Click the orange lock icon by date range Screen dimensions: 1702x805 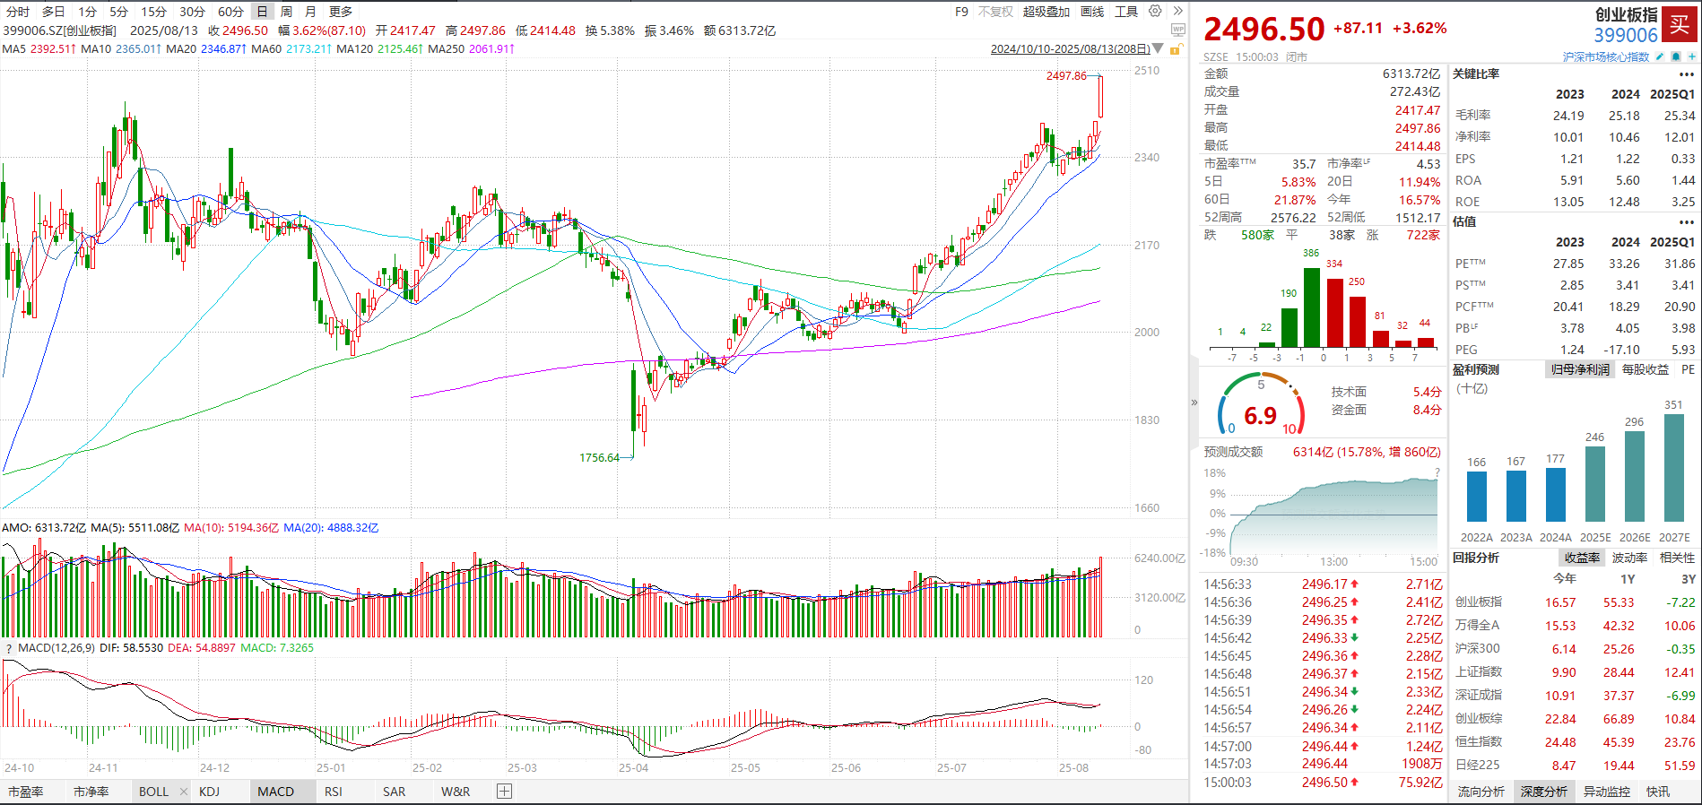pos(1176,49)
